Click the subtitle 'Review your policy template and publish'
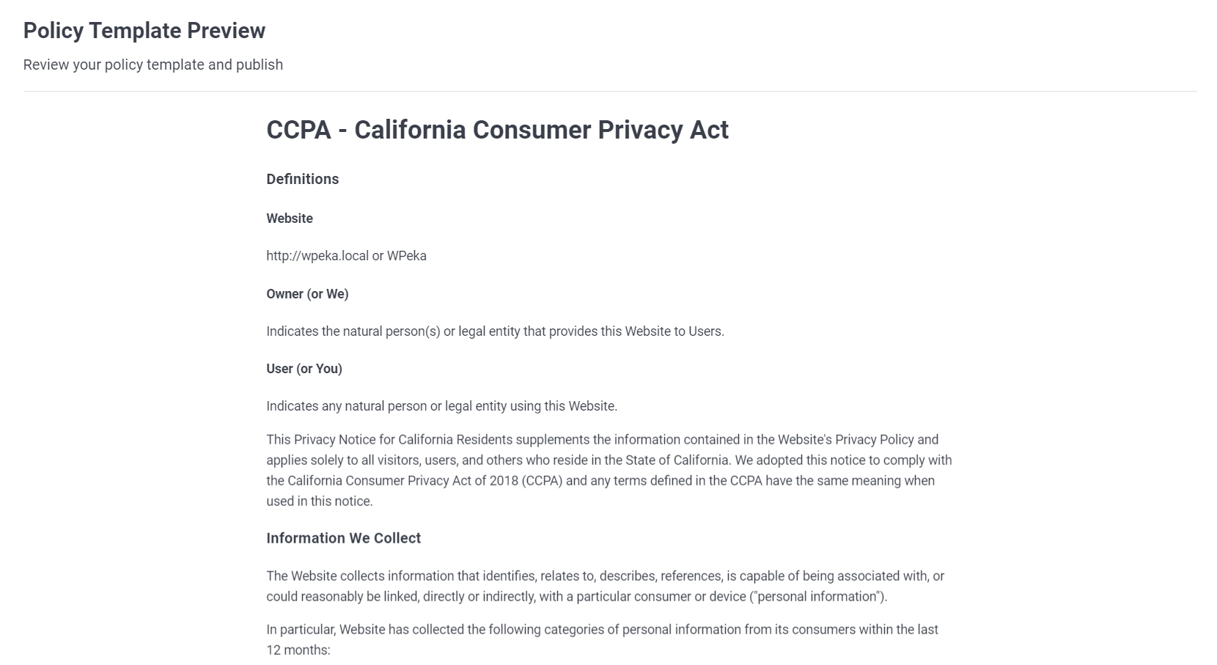This screenshot has width=1217, height=665. [152, 65]
